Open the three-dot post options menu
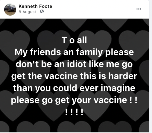 pos(139,9)
